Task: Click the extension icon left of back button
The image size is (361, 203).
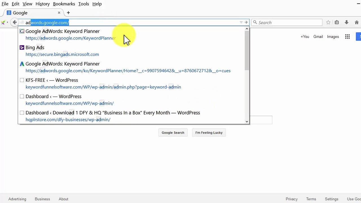Action: 3,23
